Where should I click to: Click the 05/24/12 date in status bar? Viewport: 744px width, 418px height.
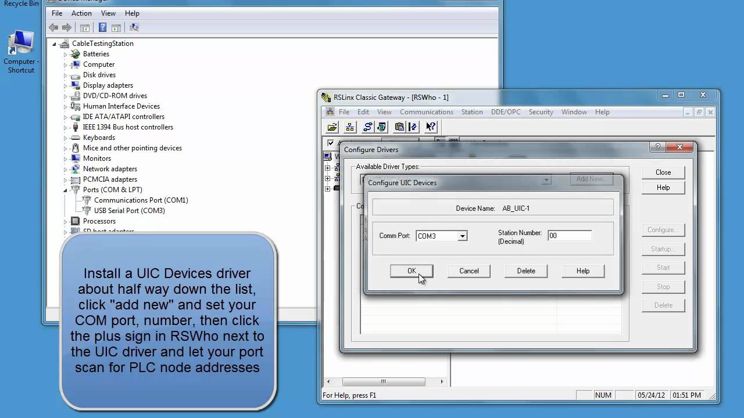tap(651, 395)
